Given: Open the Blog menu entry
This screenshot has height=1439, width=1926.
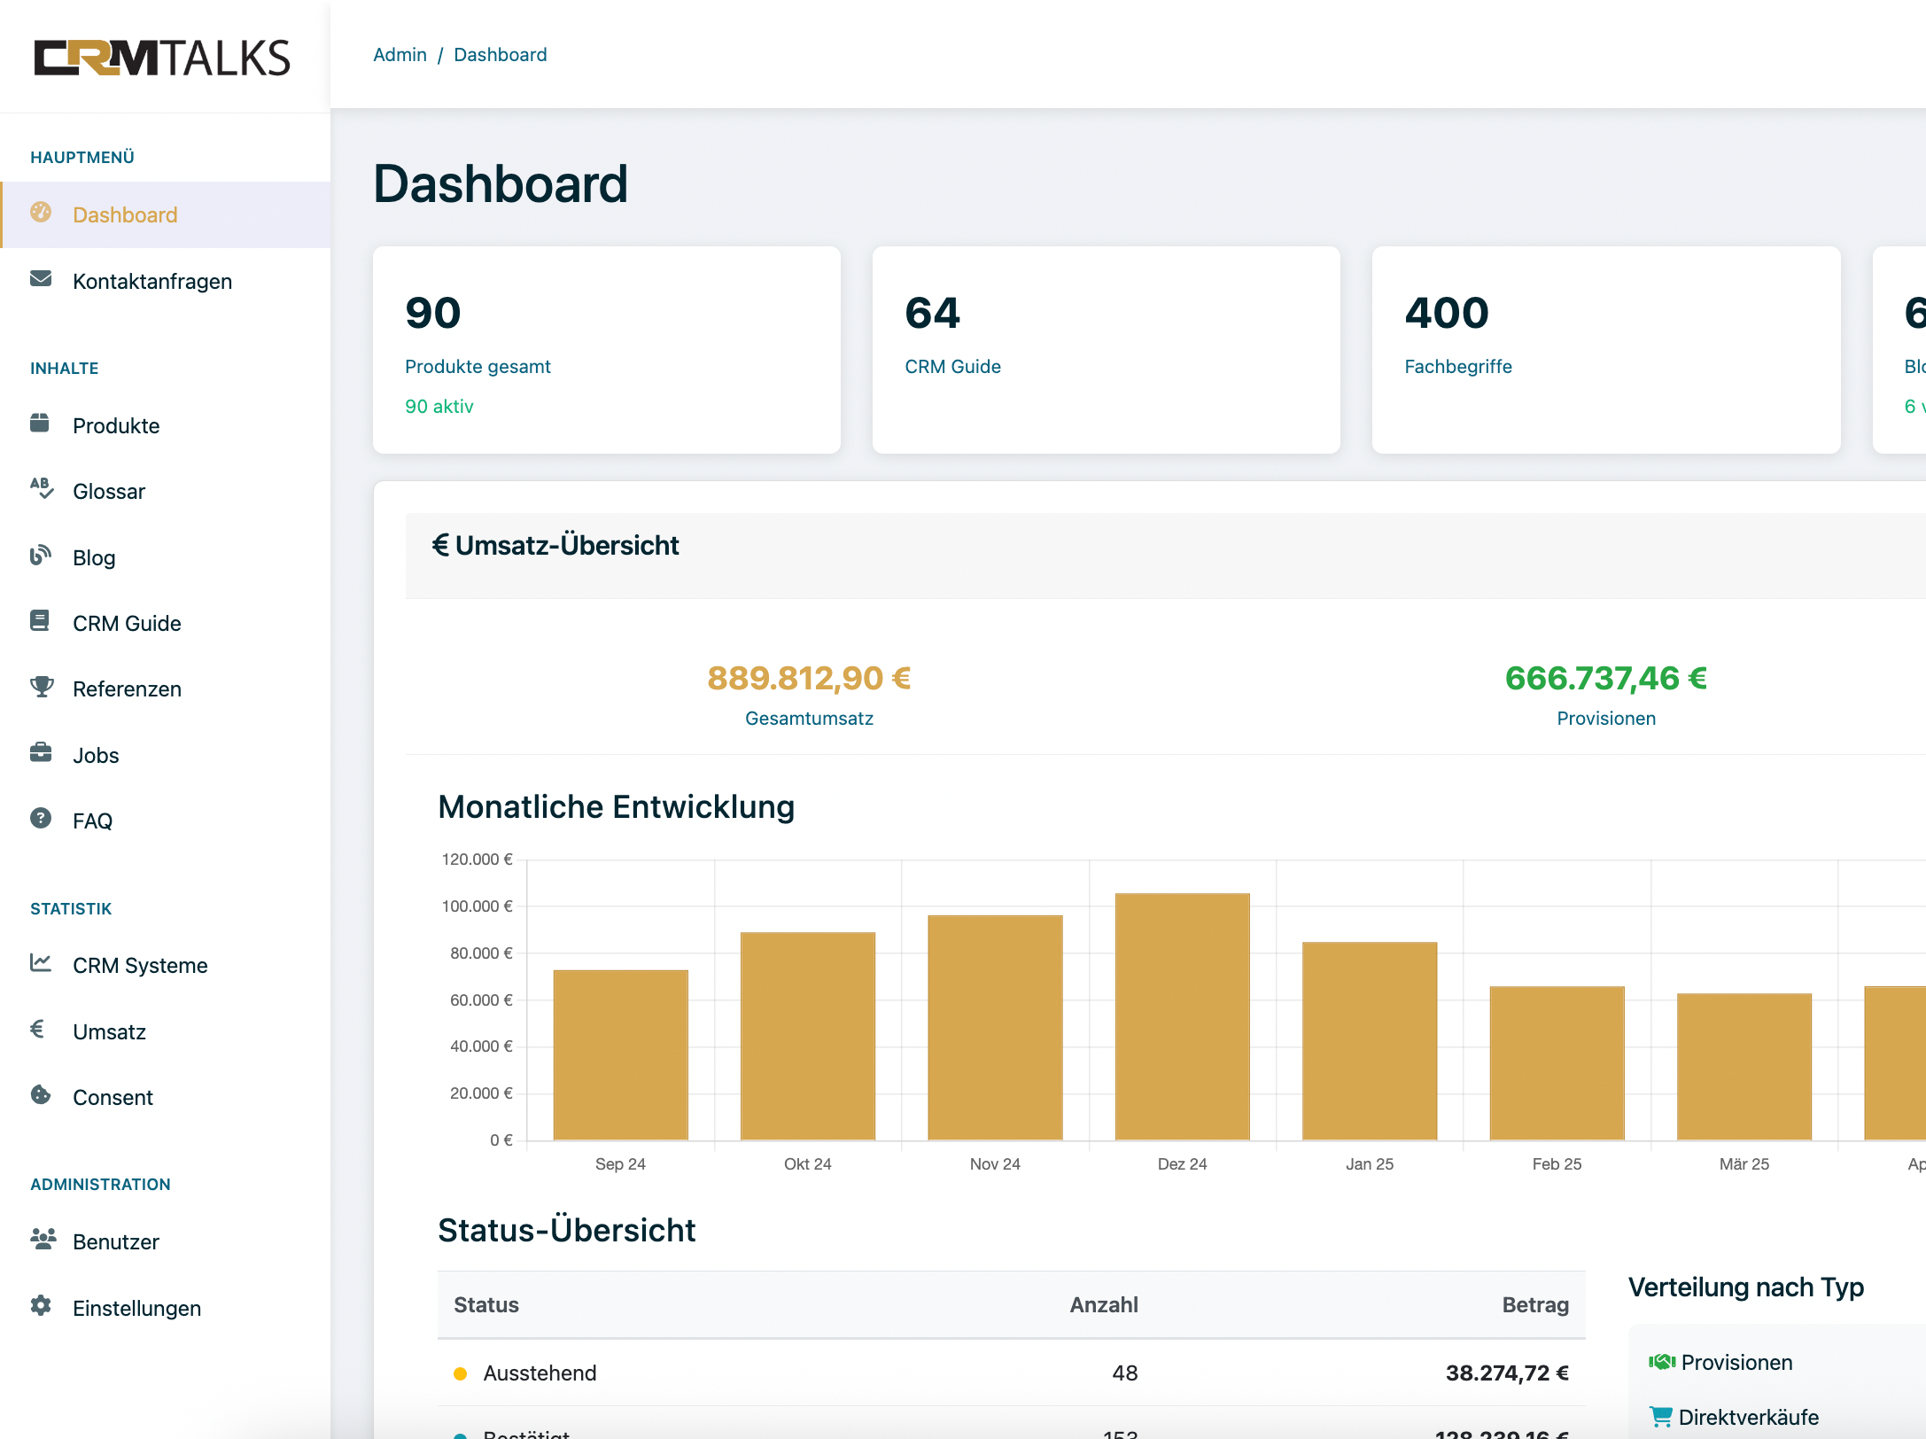Looking at the screenshot, I should tap(166, 557).
